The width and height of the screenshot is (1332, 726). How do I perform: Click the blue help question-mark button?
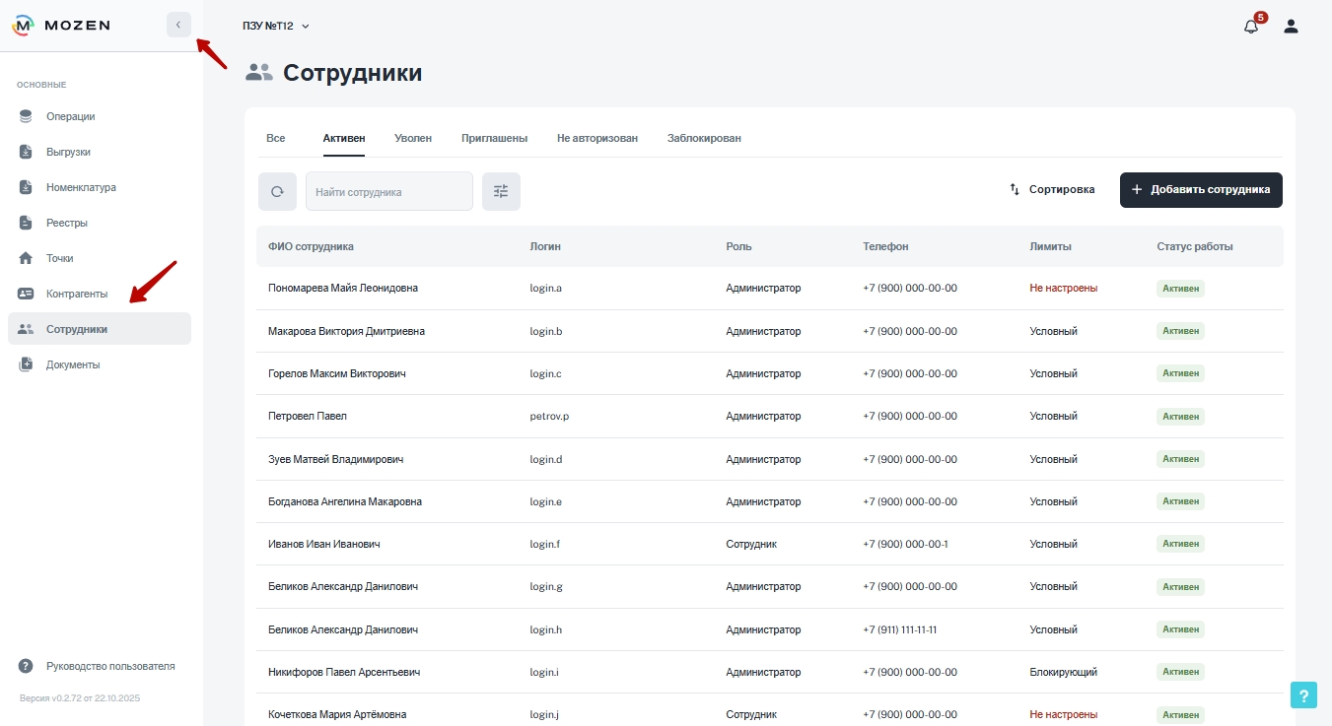[x=1303, y=694]
